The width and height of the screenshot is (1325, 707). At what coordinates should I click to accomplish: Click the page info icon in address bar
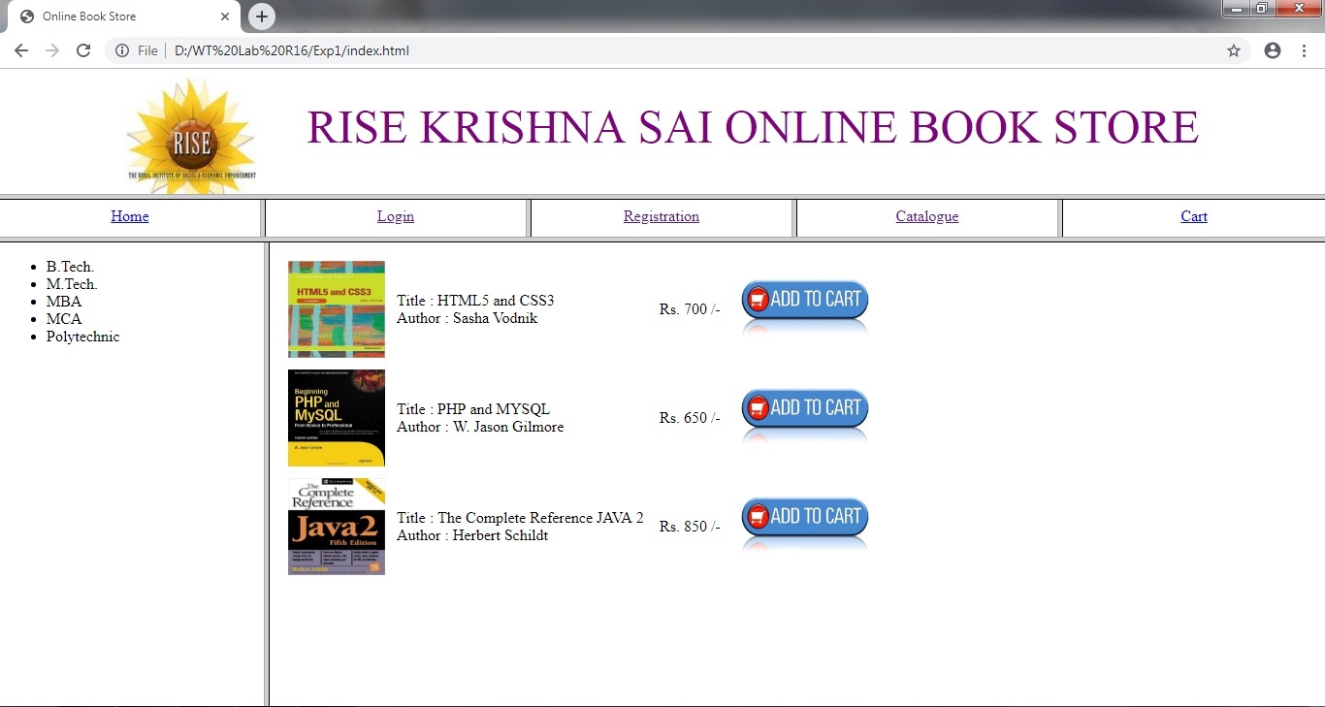[x=121, y=50]
